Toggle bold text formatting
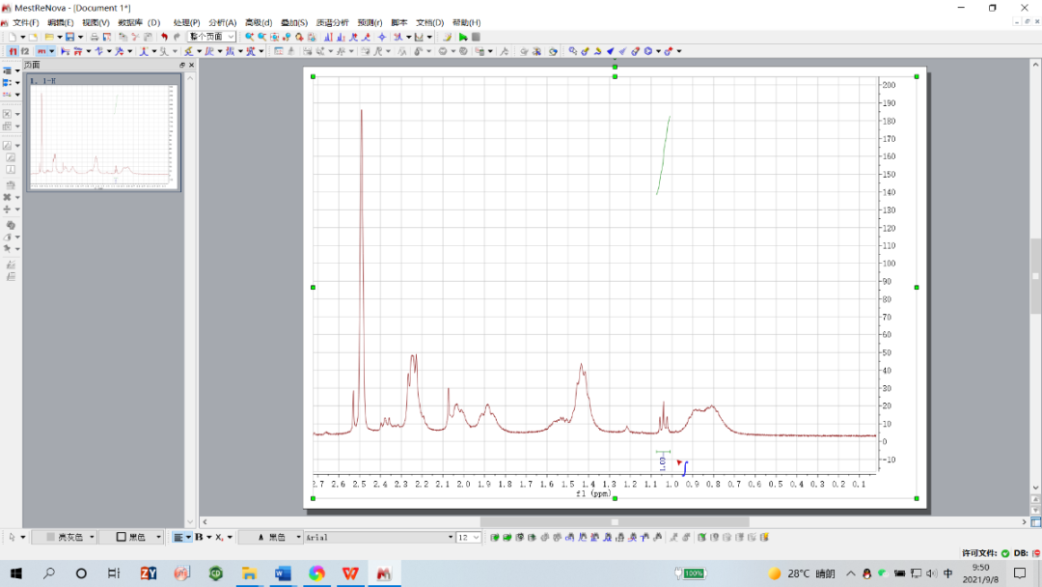Viewport: 1042px width, 587px height. tap(199, 537)
